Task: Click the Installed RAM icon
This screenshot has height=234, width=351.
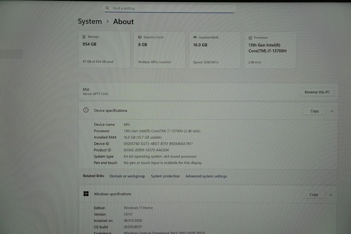Action: [x=195, y=37]
